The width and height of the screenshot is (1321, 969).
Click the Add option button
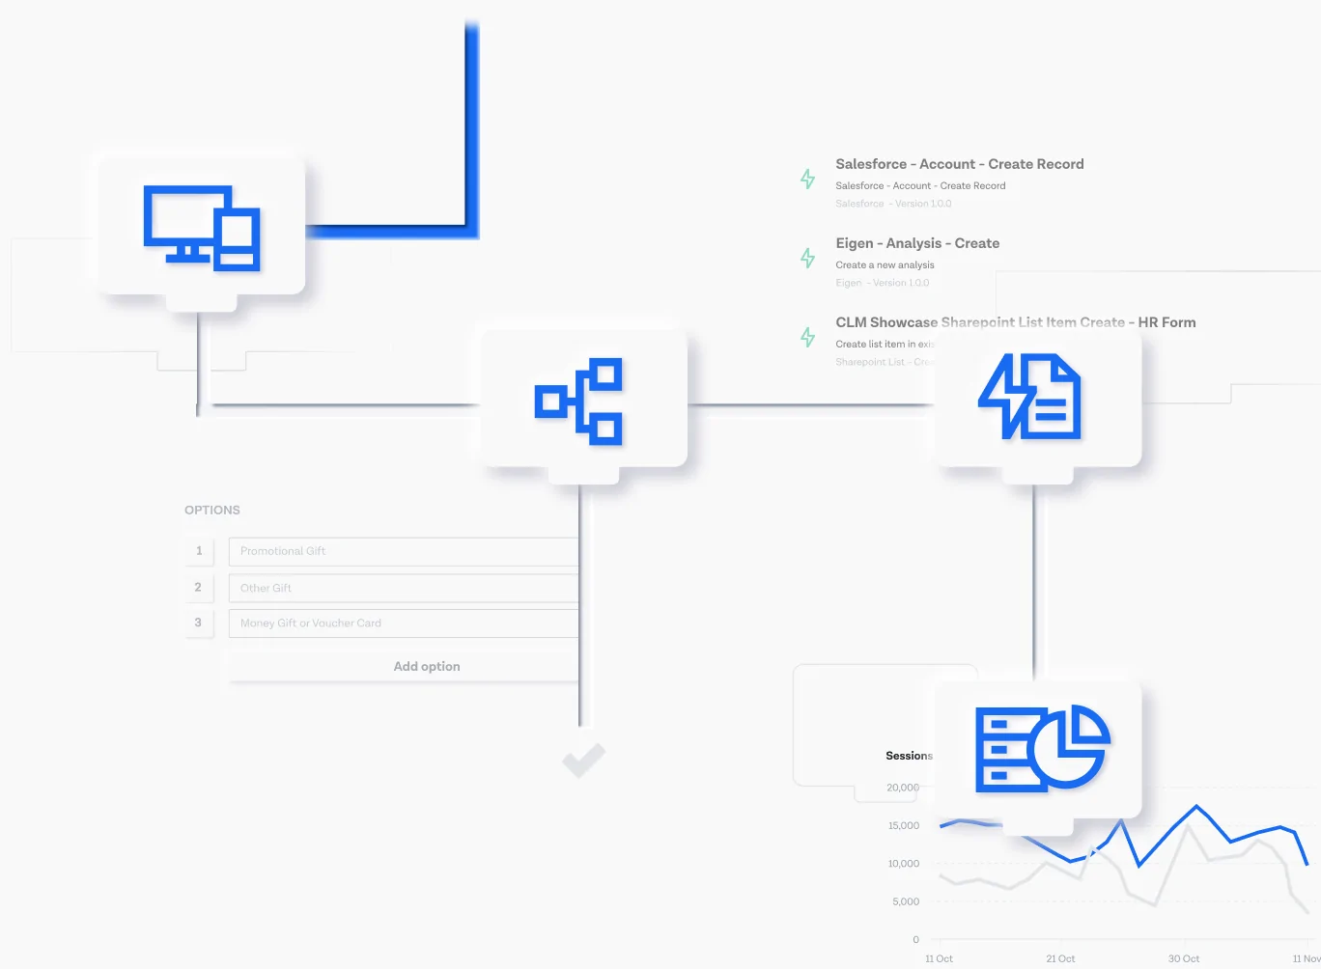point(426,666)
